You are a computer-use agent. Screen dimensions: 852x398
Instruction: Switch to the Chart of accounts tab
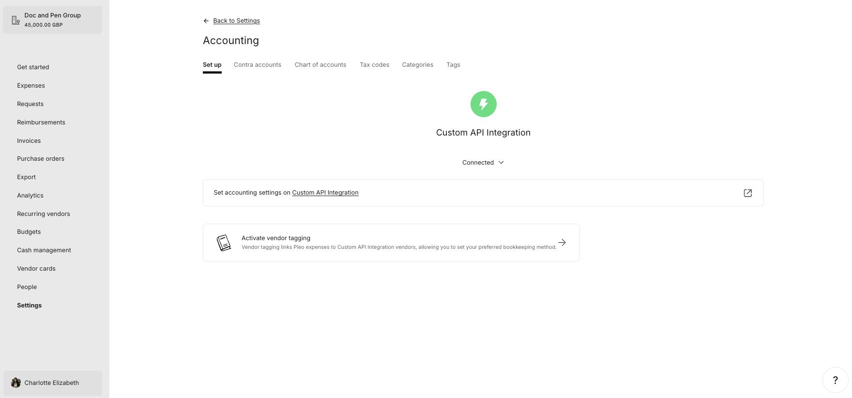click(x=320, y=65)
